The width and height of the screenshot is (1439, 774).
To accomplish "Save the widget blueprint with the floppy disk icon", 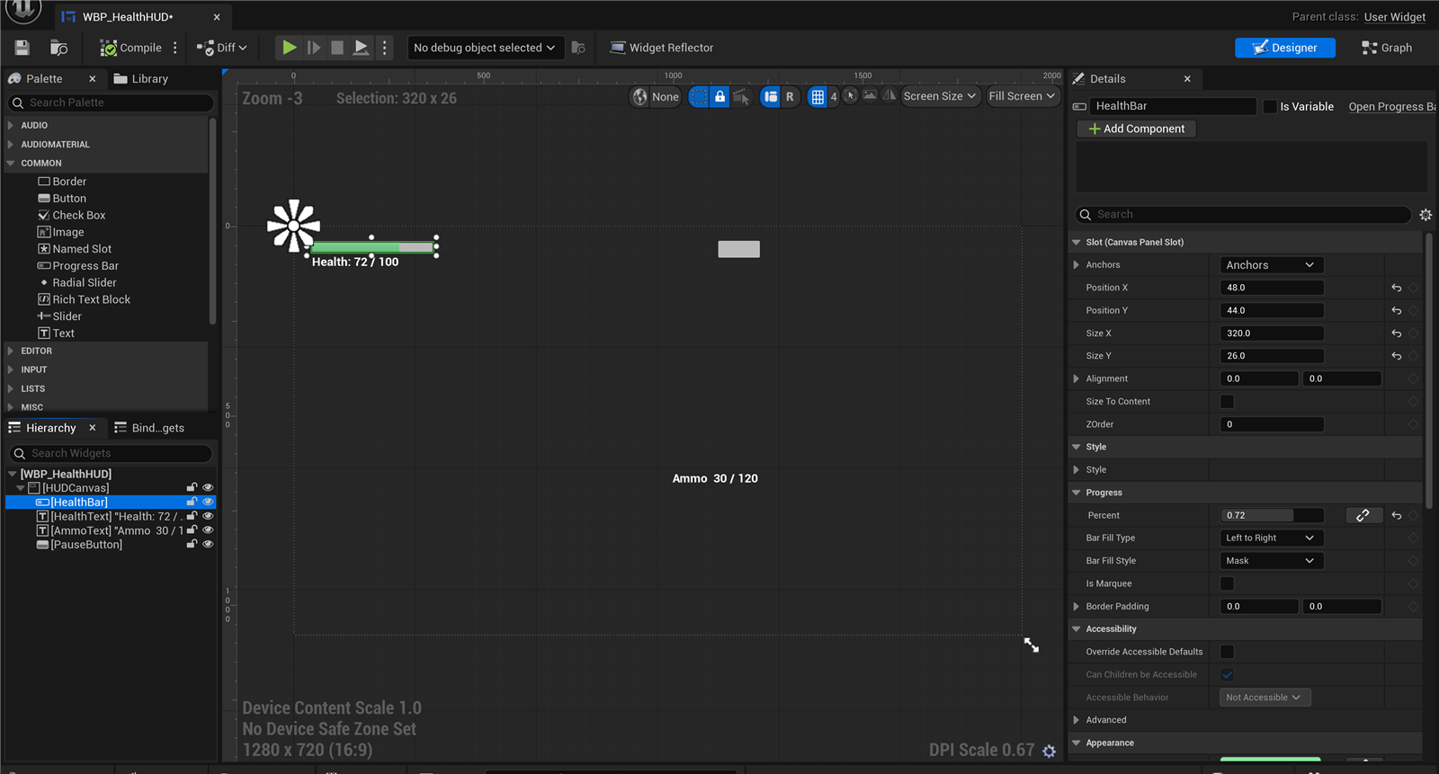I will [x=22, y=48].
